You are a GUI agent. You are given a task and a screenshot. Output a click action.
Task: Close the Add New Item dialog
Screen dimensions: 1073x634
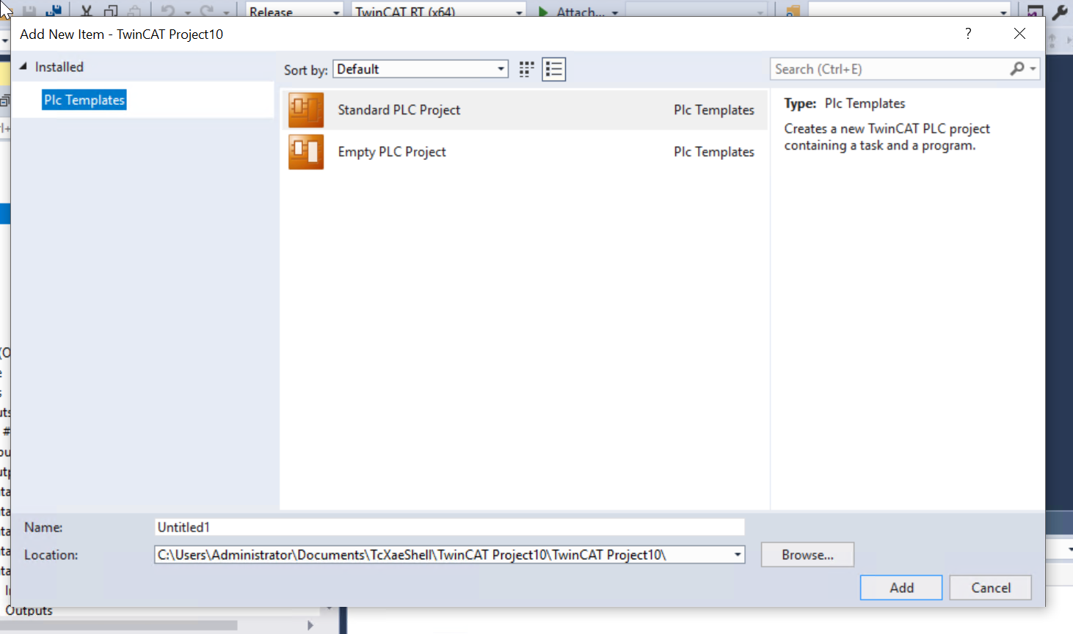point(1019,34)
